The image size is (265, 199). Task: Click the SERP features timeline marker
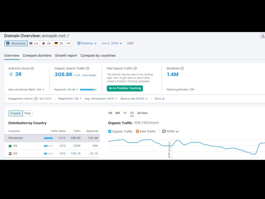pos(169,150)
